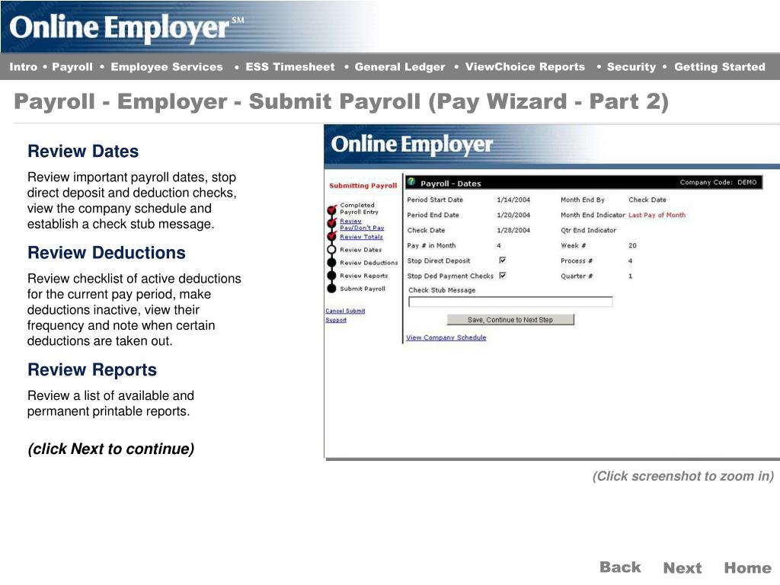Click the Check Stub Message input field
The image size is (780, 585).
[510, 302]
